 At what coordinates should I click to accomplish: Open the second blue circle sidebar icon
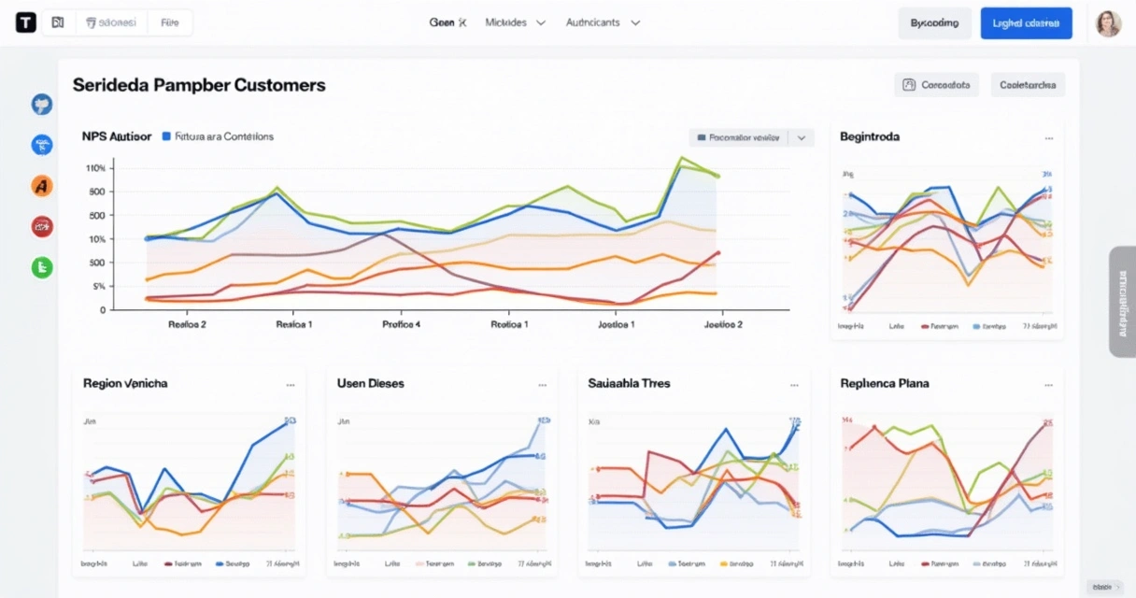pyautogui.click(x=41, y=145)
